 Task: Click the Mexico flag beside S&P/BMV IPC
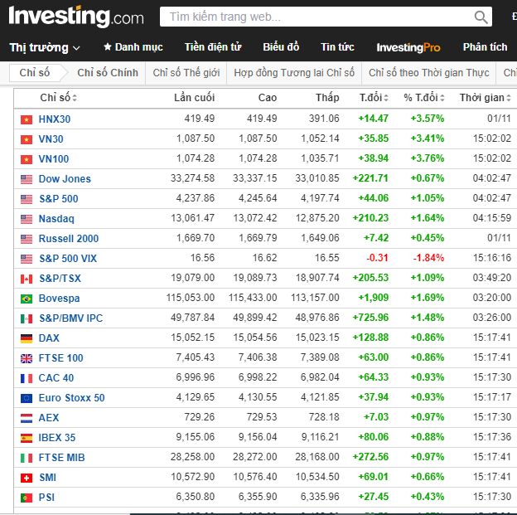[x=27, y=318]
